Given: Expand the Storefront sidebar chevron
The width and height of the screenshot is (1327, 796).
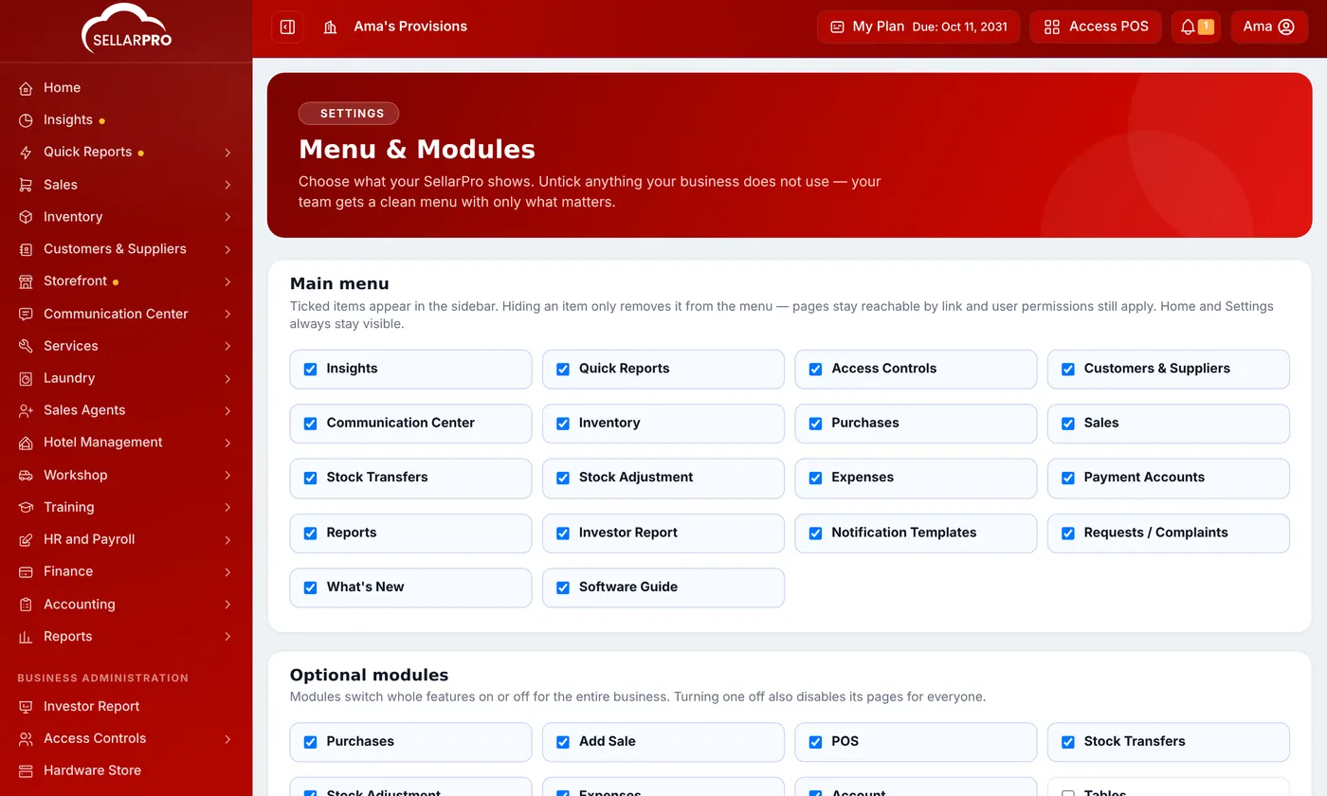Looking at the screenshot, I should click(227, 281).
